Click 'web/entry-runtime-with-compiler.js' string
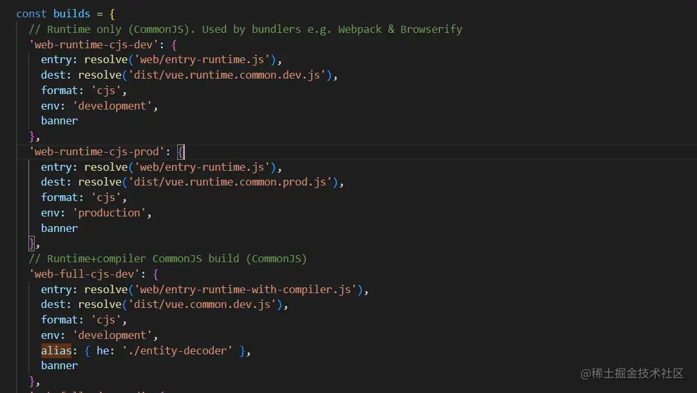The height and width of the screenshot is (393, 697). (246, 289)
